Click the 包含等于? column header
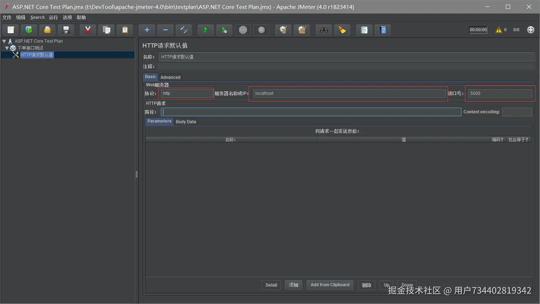The image size is (540, 304). (x=518, y=140)
